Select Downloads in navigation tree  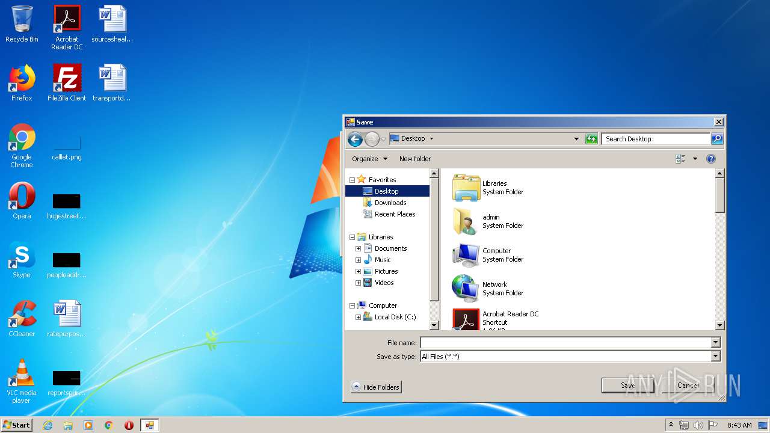pyautogui.click(x=390, y=203)
